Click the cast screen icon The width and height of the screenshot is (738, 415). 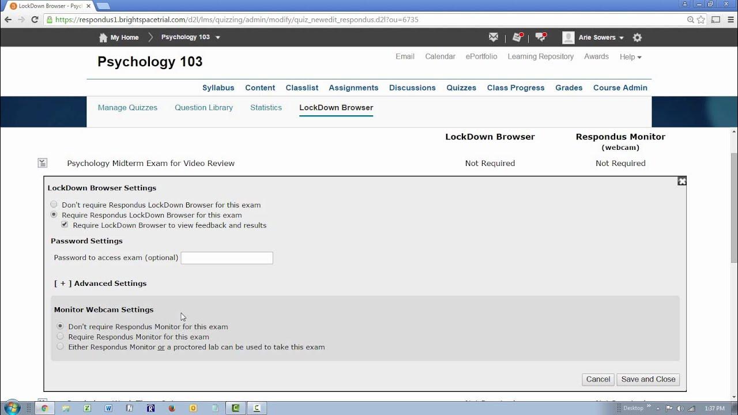click(x=716, y=20)
